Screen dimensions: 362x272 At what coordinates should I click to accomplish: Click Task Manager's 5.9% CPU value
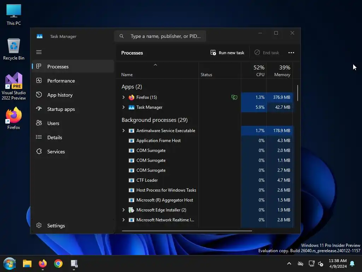tap(260, 107)
